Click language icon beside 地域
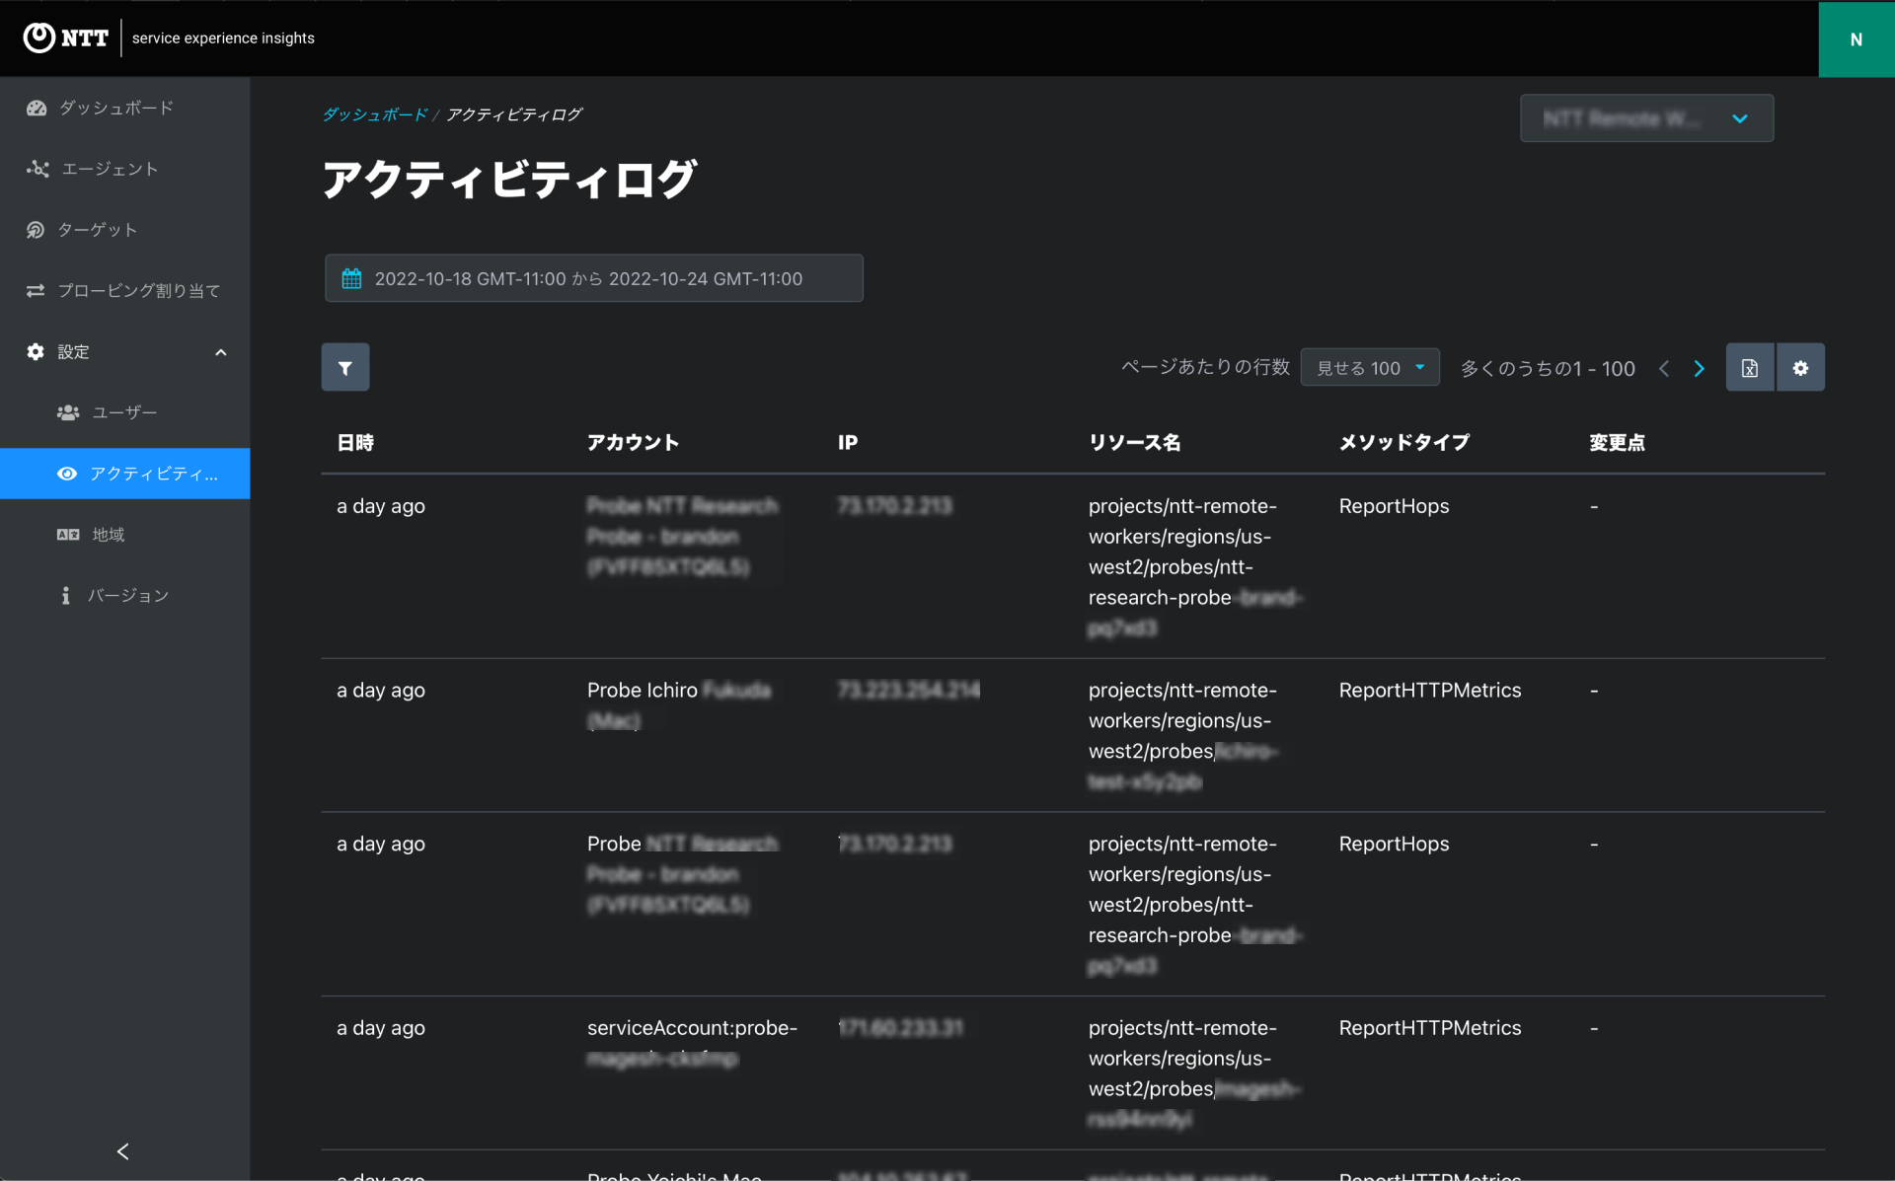Screen dimensions: 1895x1181 pyautogui.click(x=68, y=535)
